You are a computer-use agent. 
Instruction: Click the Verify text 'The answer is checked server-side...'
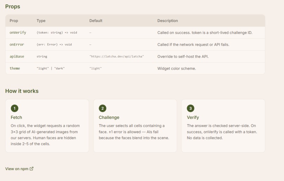[222, 132]
